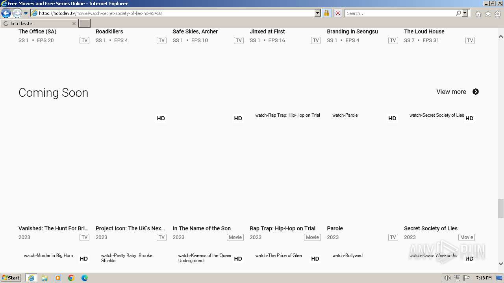Open recent pages dropdown beside navigation arrows
The height and width of the screenshot is (283, 504).
(x=26, y=13)
